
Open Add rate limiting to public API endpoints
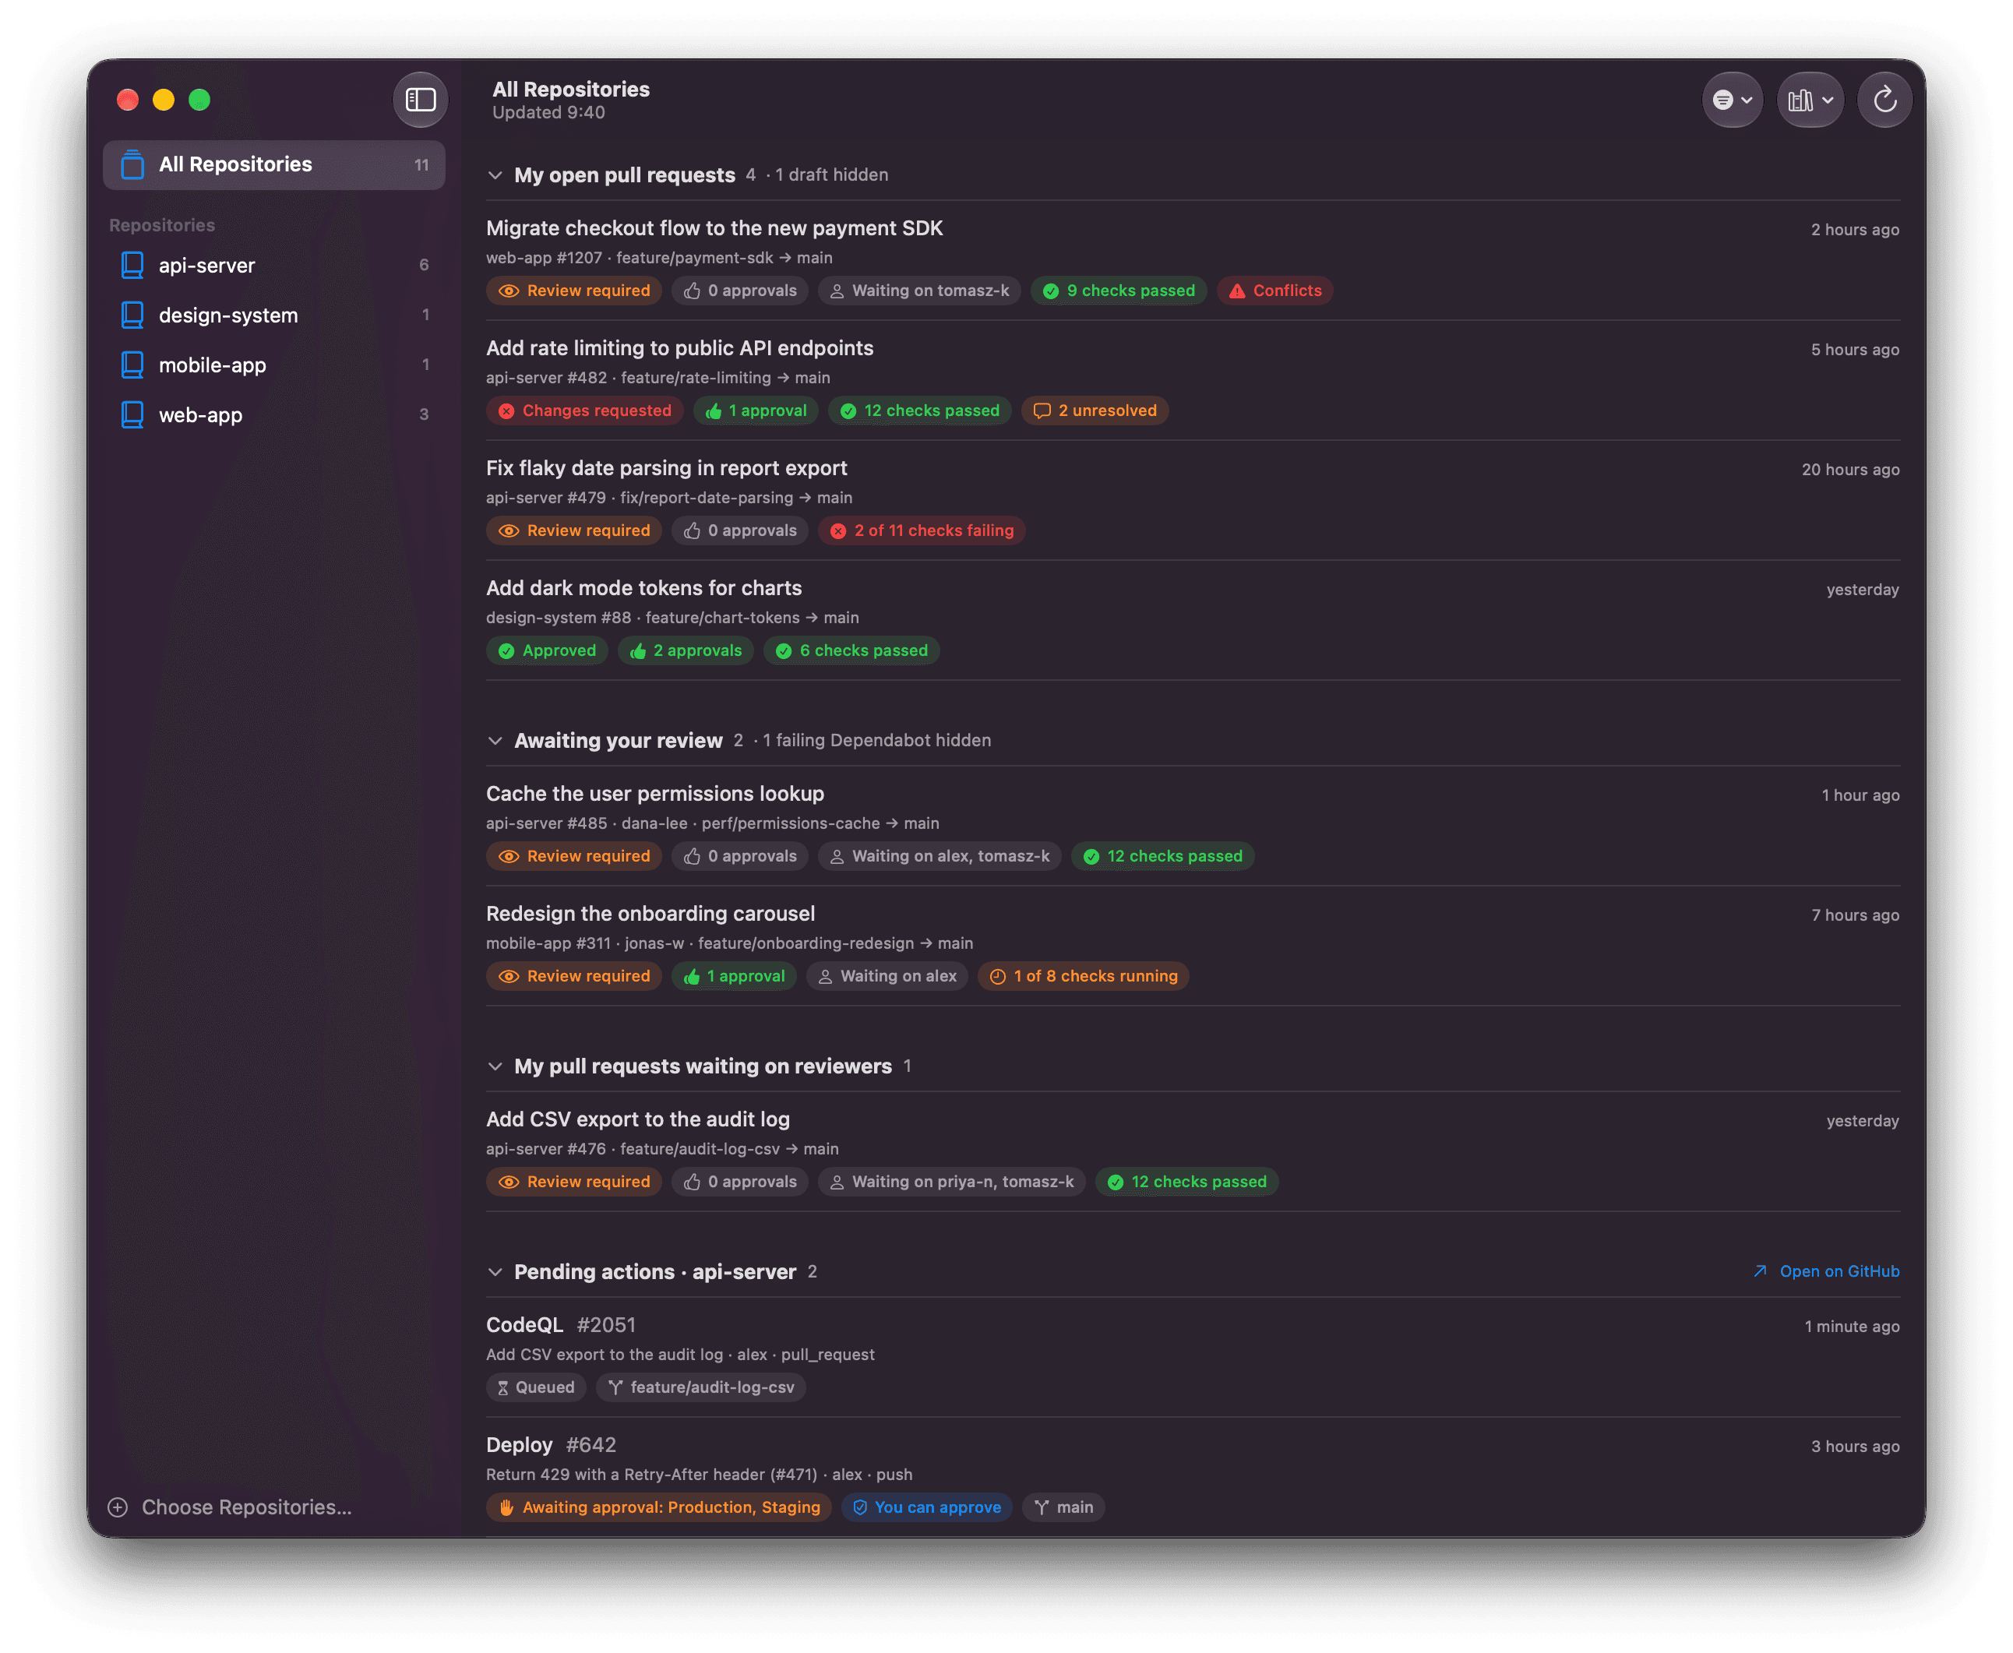tap(680, 348)
